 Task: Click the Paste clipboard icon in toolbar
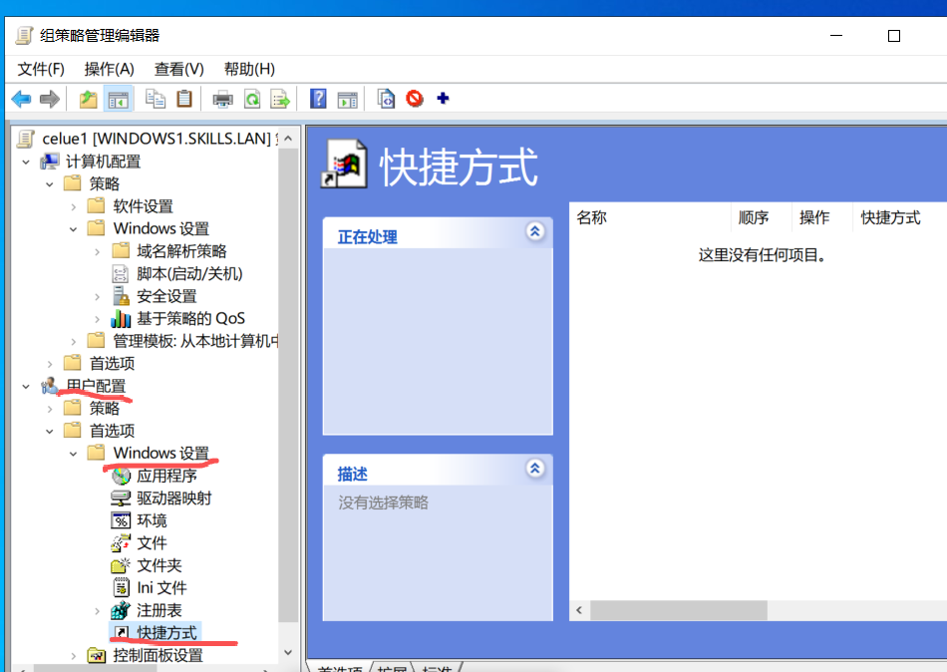click(184, 99)
